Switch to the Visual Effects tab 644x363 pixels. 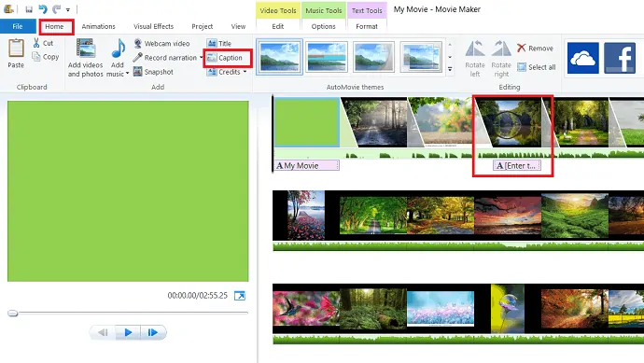click(154, 26)
